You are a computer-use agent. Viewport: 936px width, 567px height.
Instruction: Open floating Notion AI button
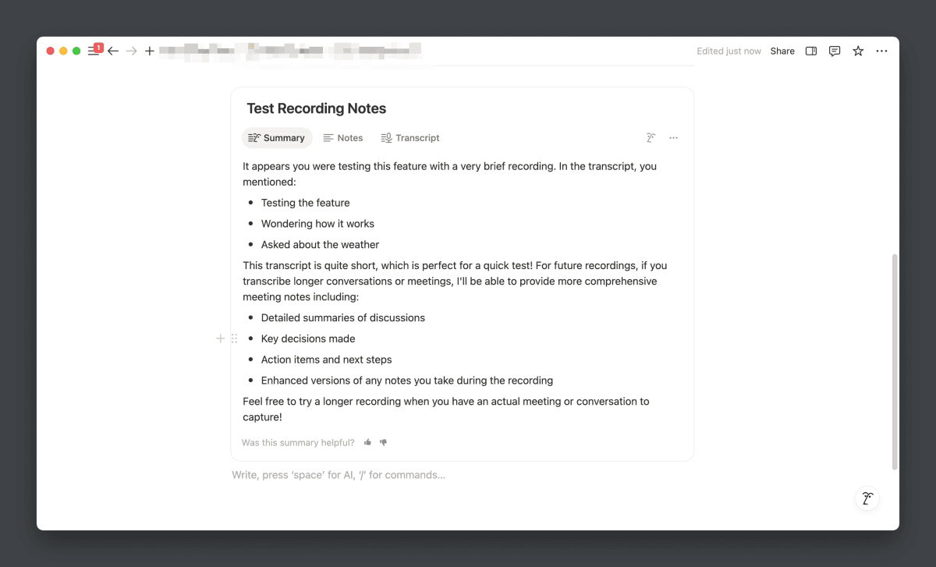[x=867, y=499]
